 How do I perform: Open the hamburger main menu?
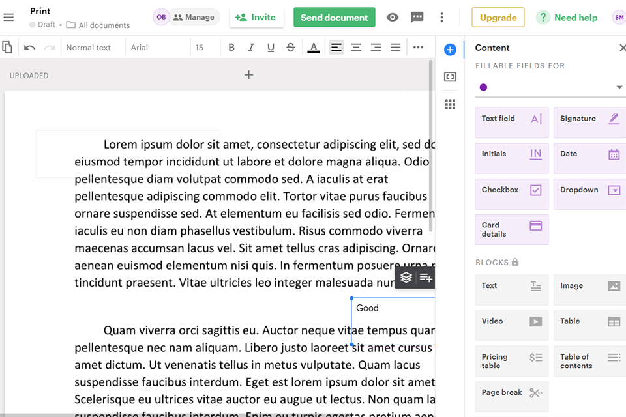(8, 18)
